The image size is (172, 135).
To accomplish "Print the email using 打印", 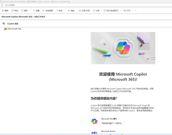I will click(x=127, y=11).
